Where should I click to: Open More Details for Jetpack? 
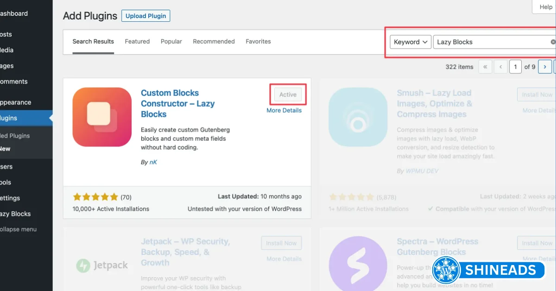click(x=284, y=259)
